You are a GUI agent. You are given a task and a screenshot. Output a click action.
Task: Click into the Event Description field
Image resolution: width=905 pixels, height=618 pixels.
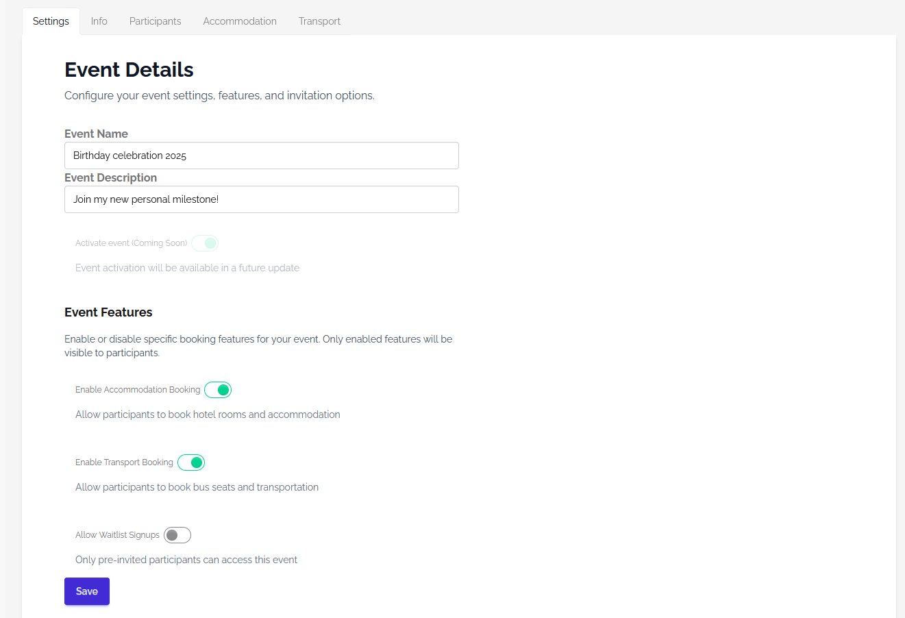coord(261,199)
